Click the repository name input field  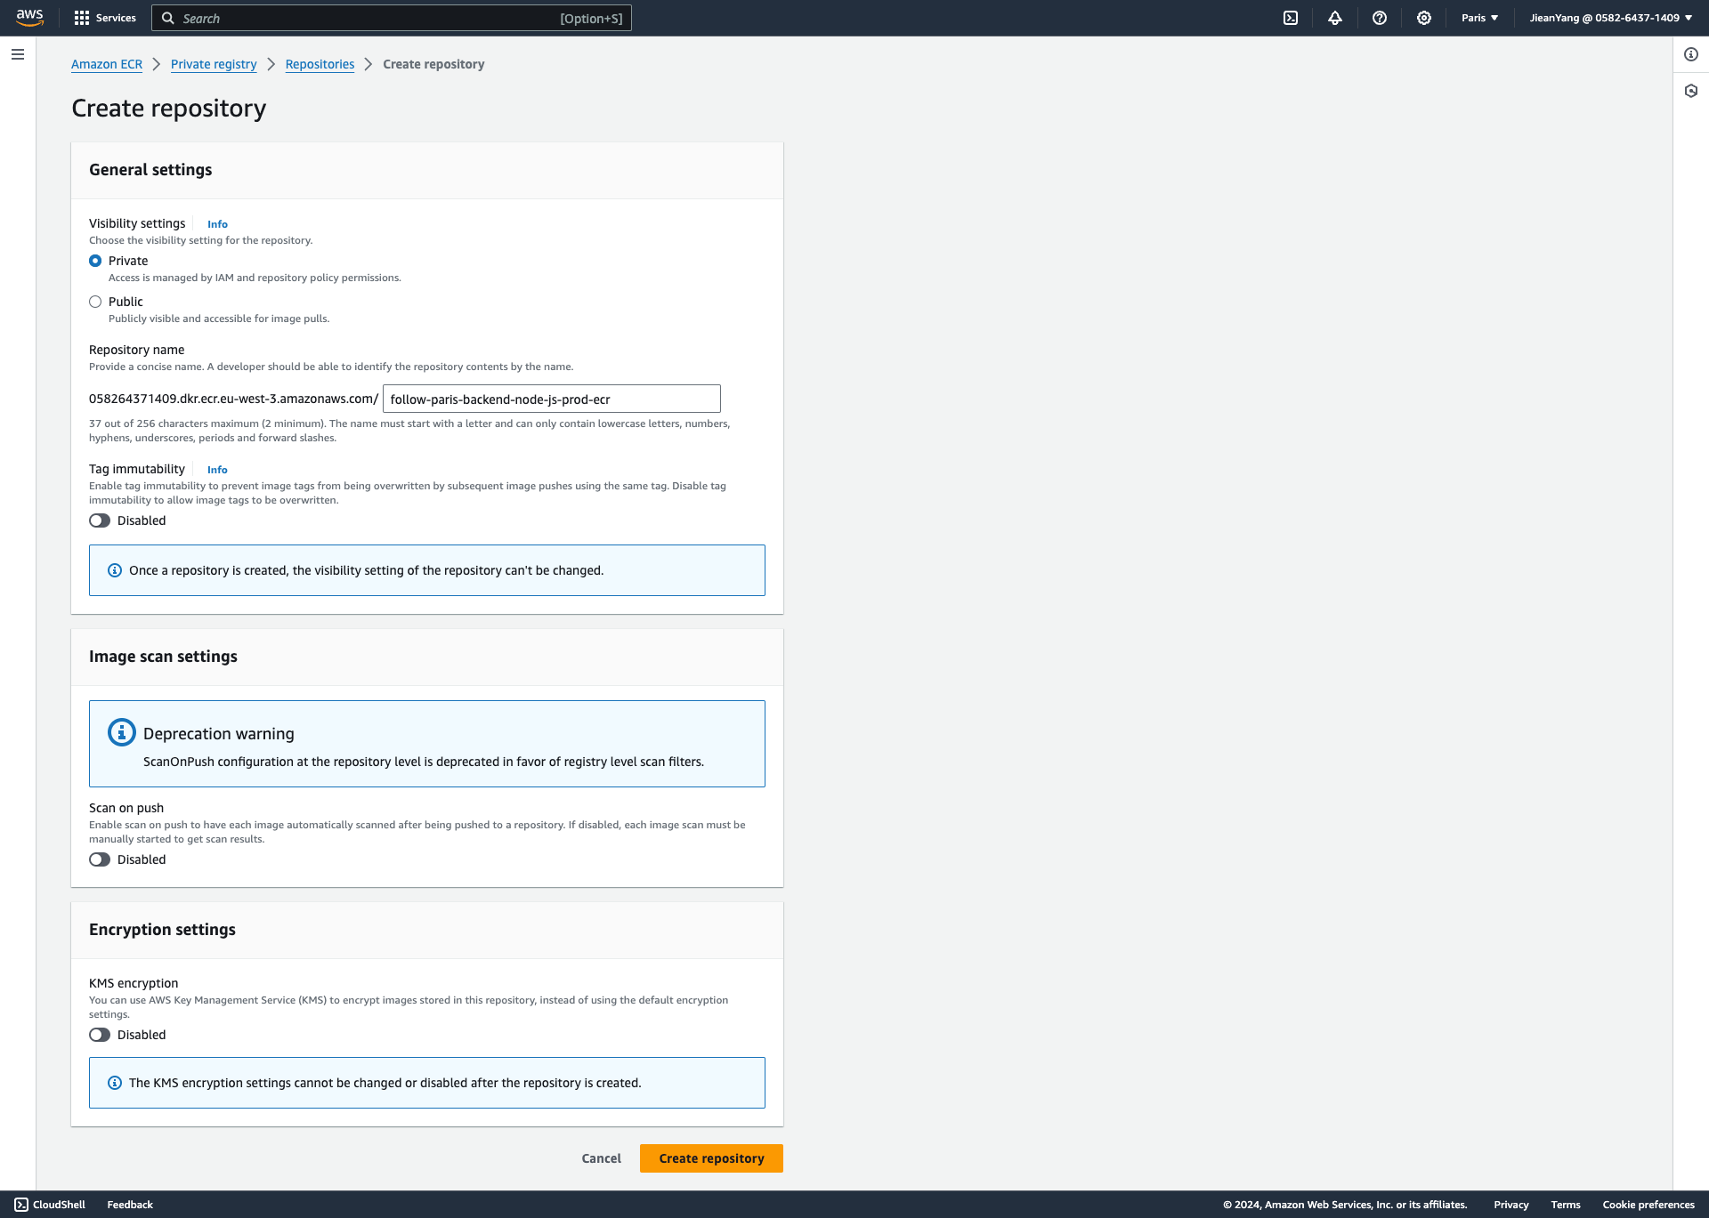[552, 399]
